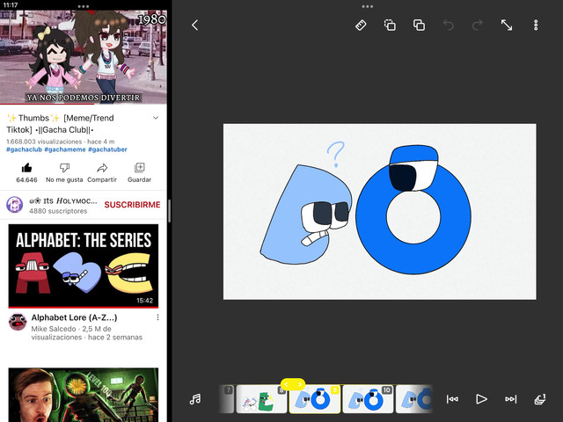Open Alphabet Lore (A-Z...) video title

click(74, 317)
